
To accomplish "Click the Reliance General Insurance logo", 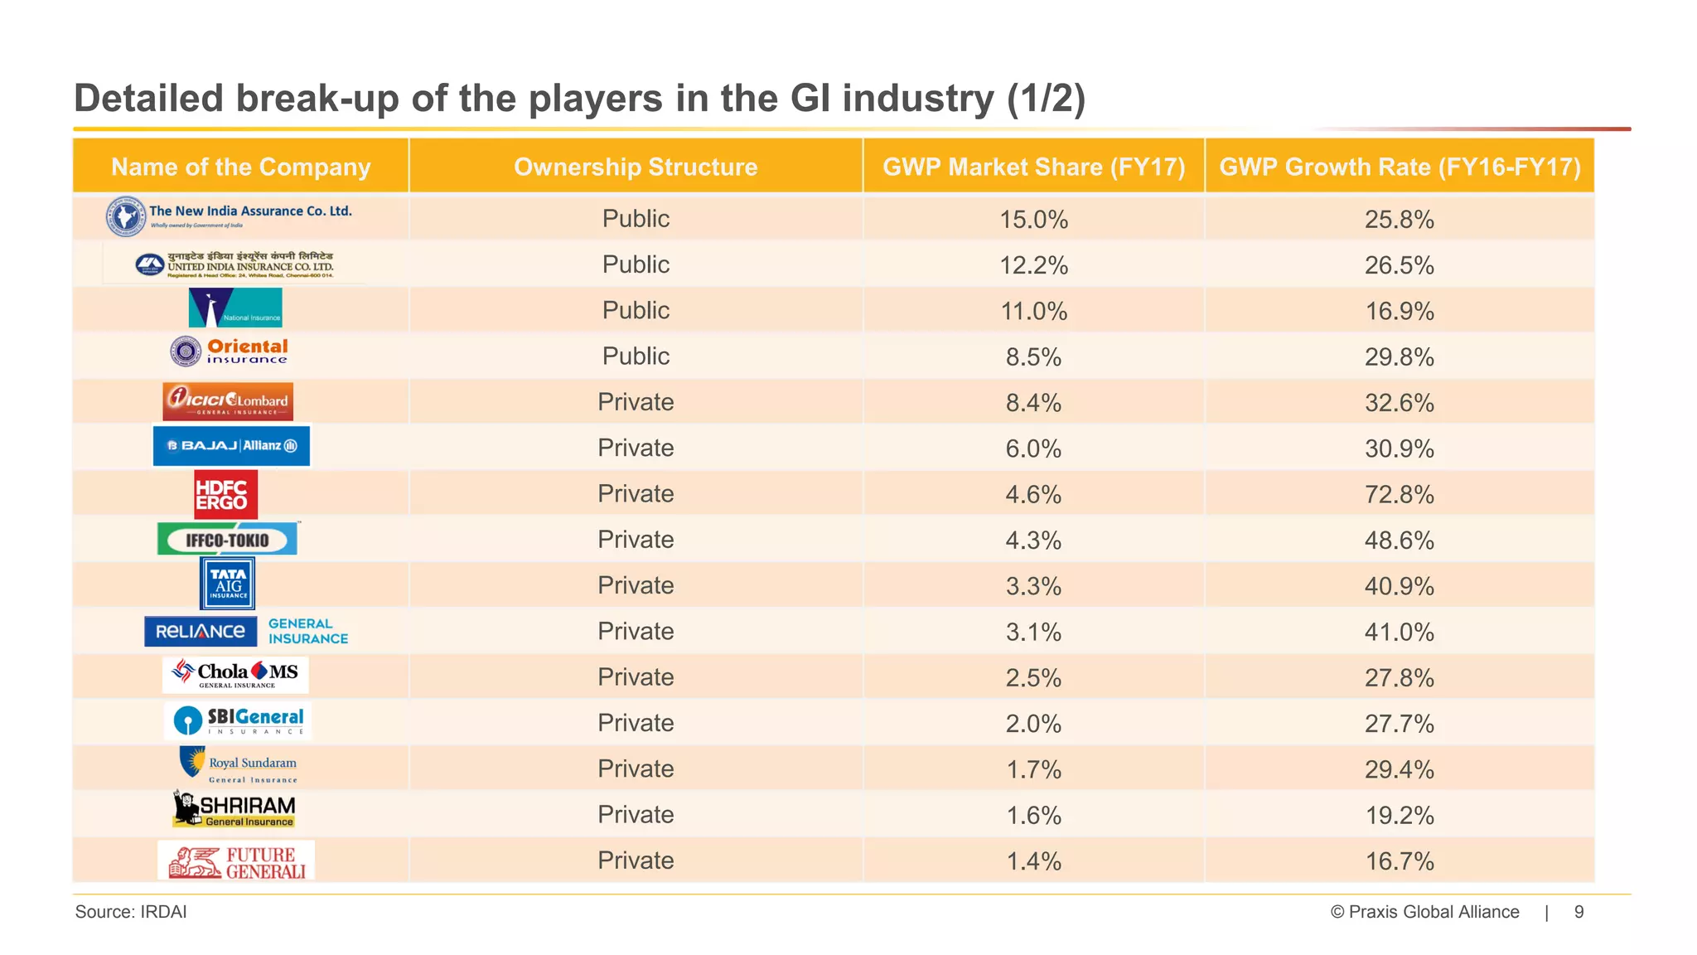I will (246, 631).
